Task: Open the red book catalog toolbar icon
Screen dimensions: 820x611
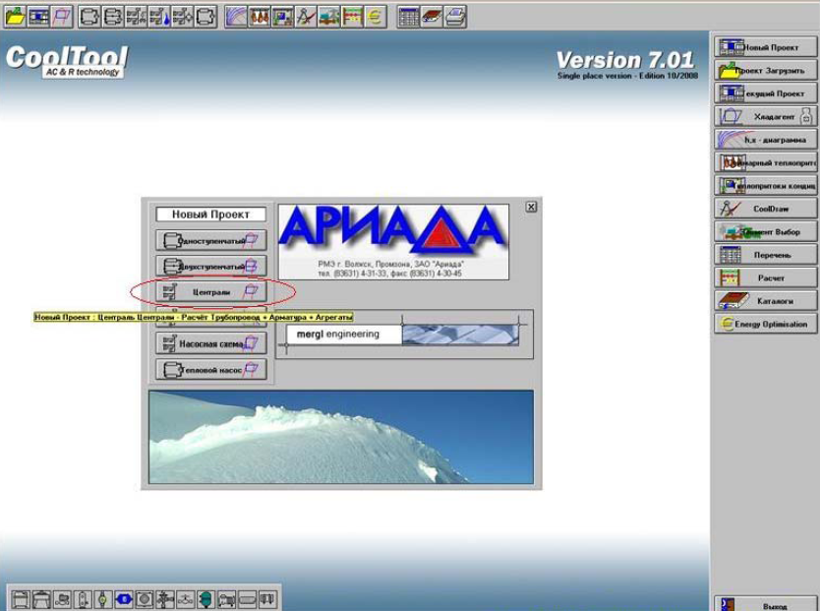Action: tap(432, 17)
